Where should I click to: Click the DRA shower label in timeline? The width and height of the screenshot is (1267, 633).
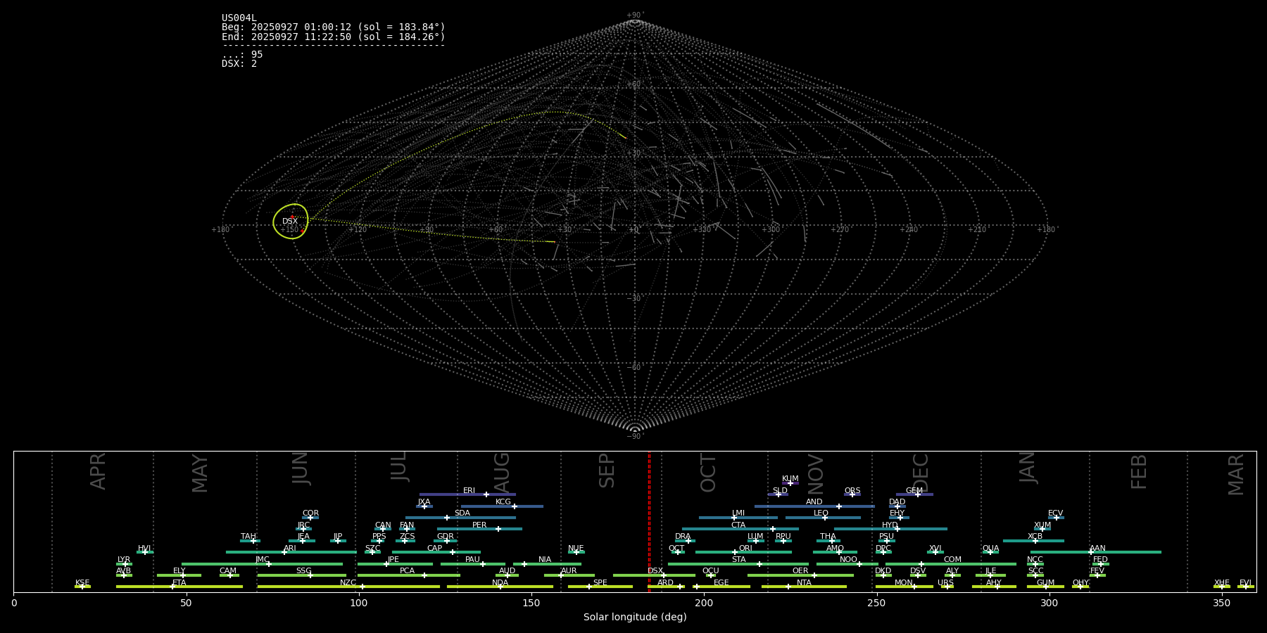click(x=683, y=537)
